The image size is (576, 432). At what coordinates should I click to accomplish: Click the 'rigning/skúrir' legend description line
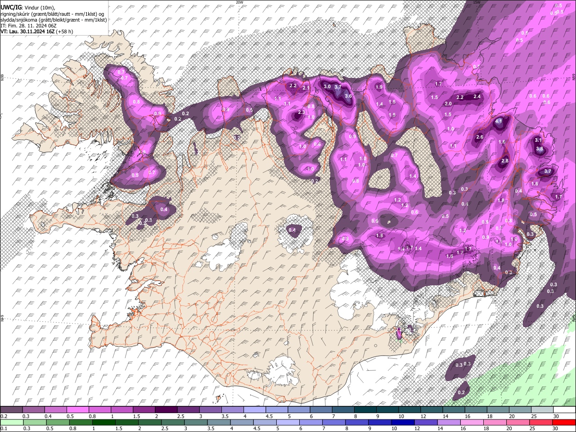53,14
